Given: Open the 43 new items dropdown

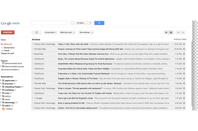Looking at the screenshot, I should pos(50,32).
